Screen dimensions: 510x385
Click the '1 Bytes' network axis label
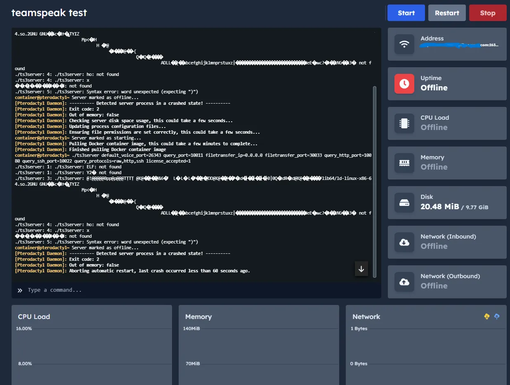(359, 328)
